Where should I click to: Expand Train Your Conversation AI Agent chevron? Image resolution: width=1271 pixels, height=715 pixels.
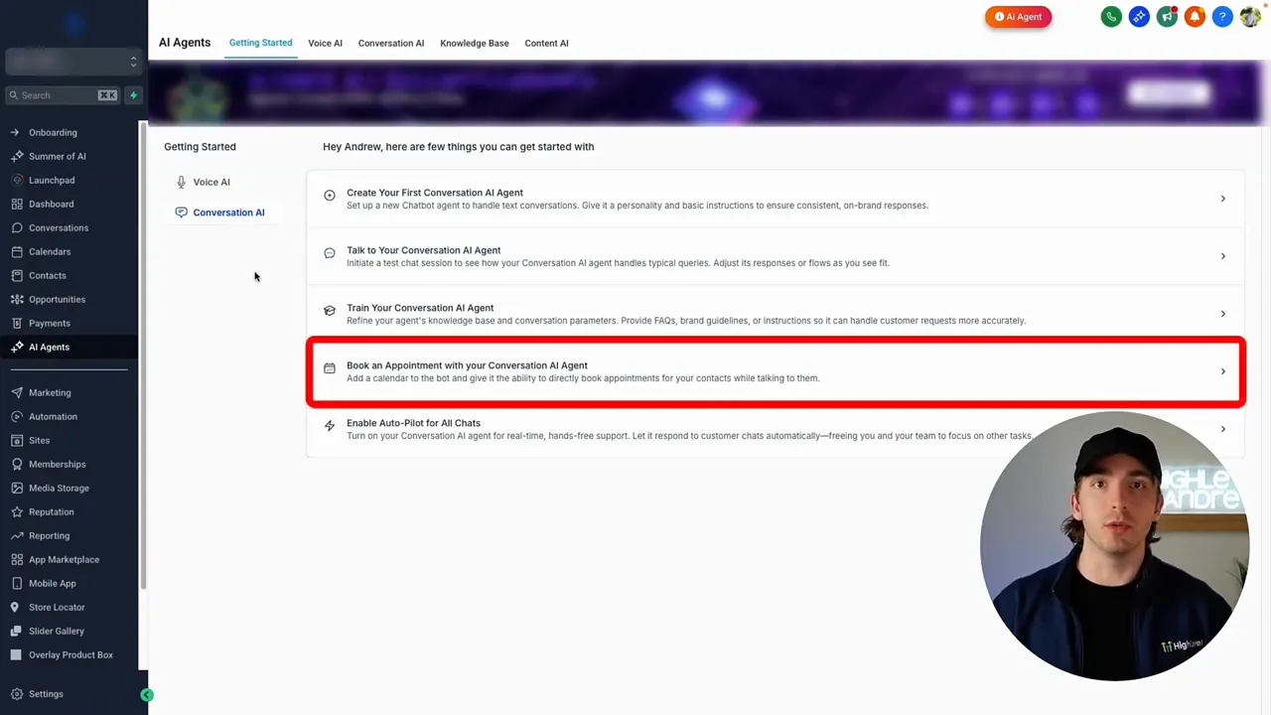click(1222, 314)
